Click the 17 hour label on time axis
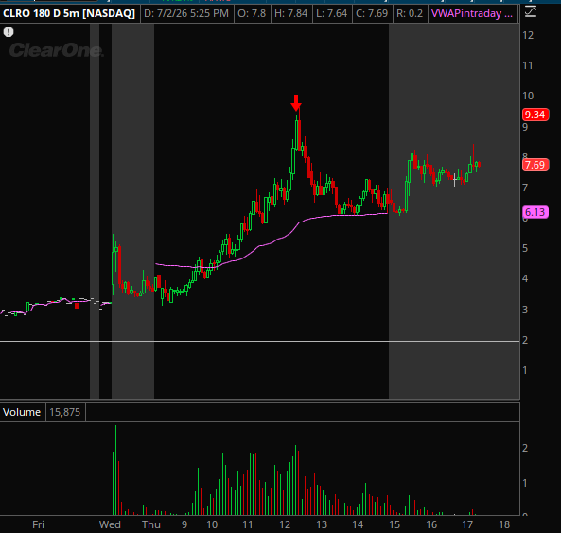The height and width of the screenshot is (533, 561). pyautogui.click(x=467, y=524)
